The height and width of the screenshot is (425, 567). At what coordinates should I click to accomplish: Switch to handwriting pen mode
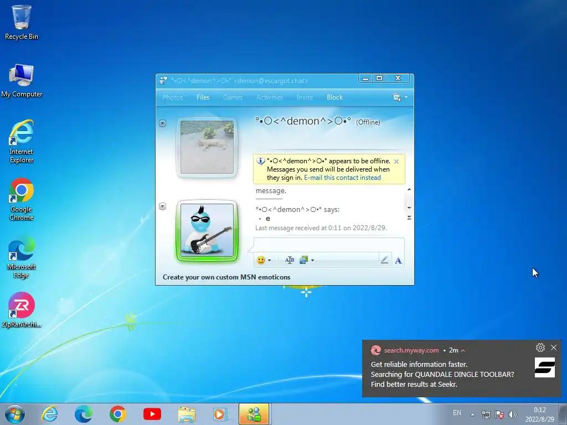(384, 260)
